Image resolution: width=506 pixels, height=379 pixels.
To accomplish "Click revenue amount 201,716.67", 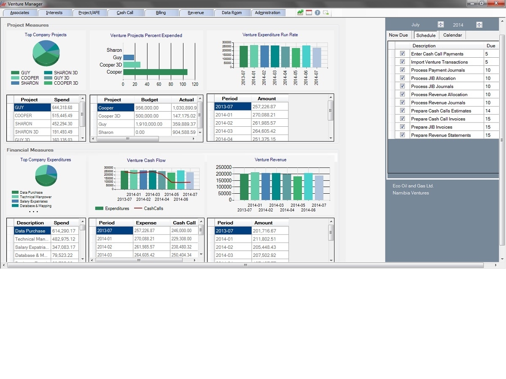I will pos(270,231).
